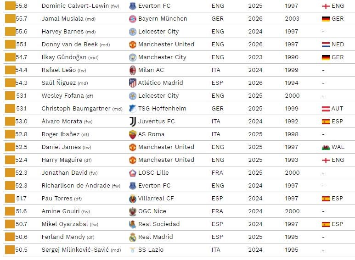The width and height of the screenshot is (355, 260).
Task: Click the Wales flag next to WAL
Action: click(325, 147)
